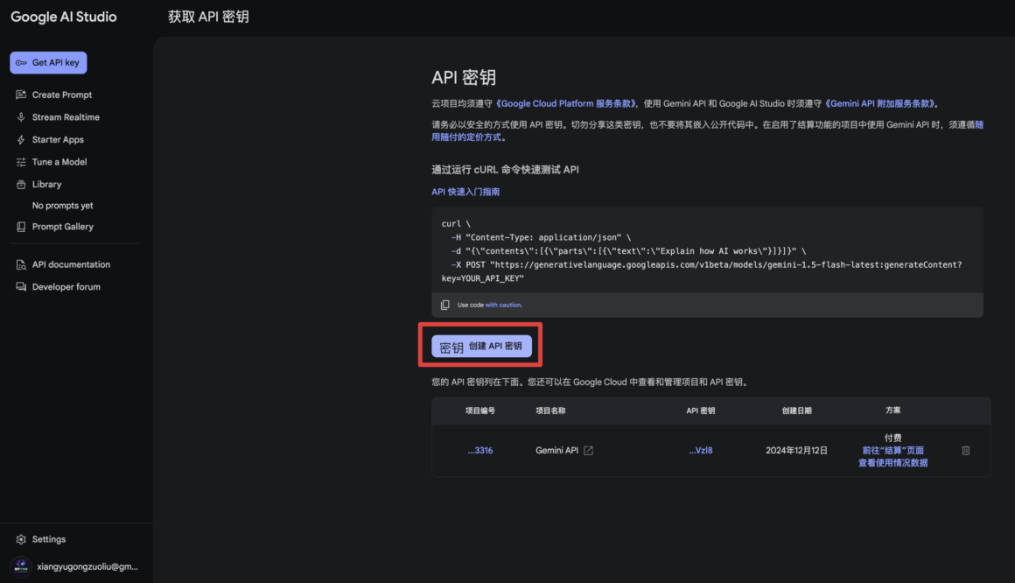Open Google Cloud Platform 服务条款 link
This screenshot has width=1015, height=583.
click(566, 103)
